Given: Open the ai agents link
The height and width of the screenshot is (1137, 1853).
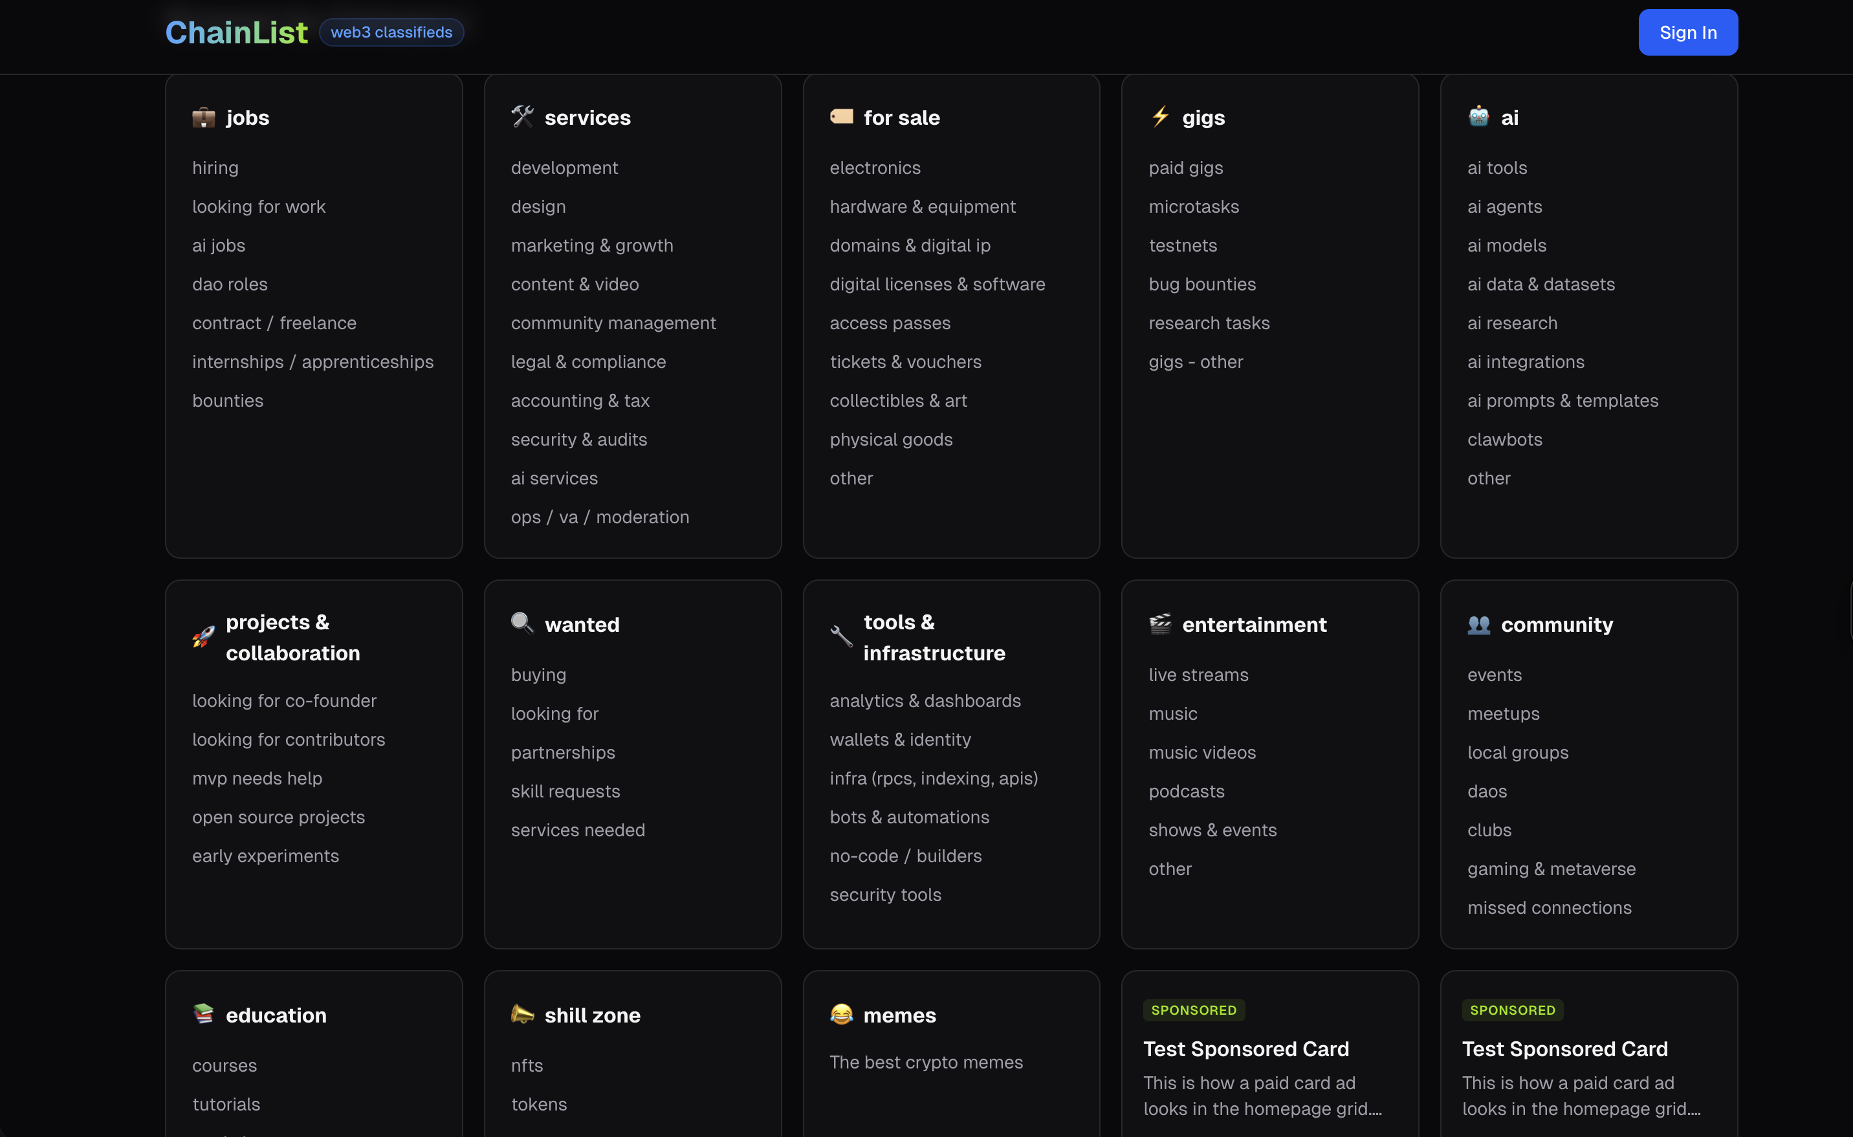Looking at the screenshot, I should click(x=1505, y=206).
